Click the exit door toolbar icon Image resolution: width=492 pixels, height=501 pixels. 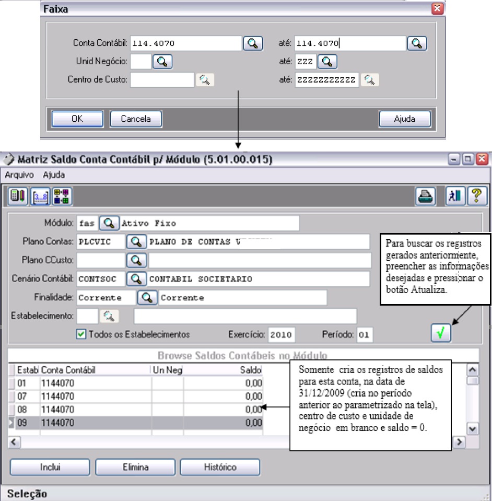click(x=455, y=196)
